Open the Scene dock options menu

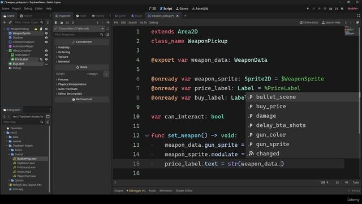click(x=48, y=23)
